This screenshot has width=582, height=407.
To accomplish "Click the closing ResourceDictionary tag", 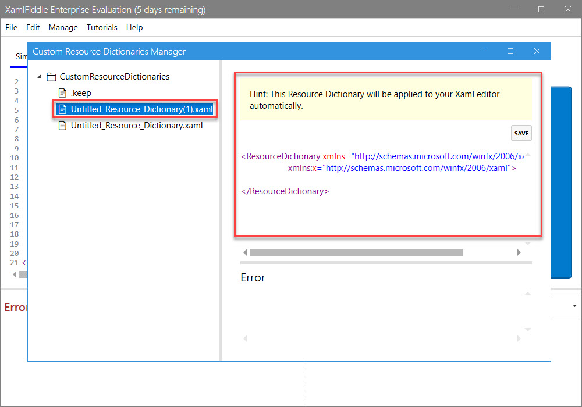I will click(285, 191).
